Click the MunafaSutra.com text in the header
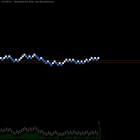 point(47,2)
